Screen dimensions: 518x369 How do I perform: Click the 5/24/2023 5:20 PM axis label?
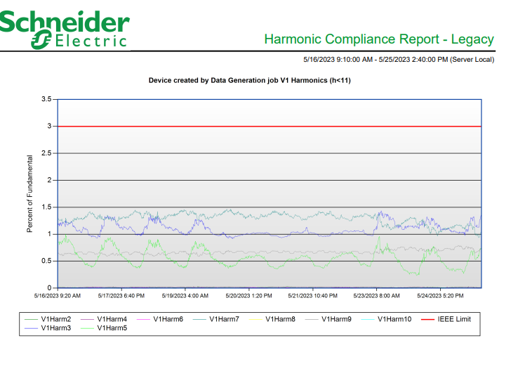tap(441, 296)
